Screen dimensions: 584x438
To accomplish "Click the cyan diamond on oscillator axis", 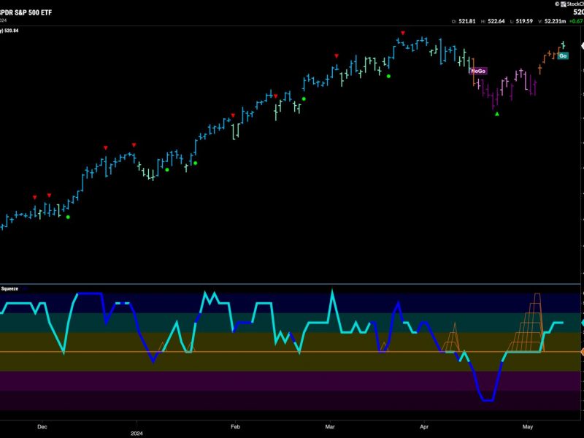I will click(582, 323).
